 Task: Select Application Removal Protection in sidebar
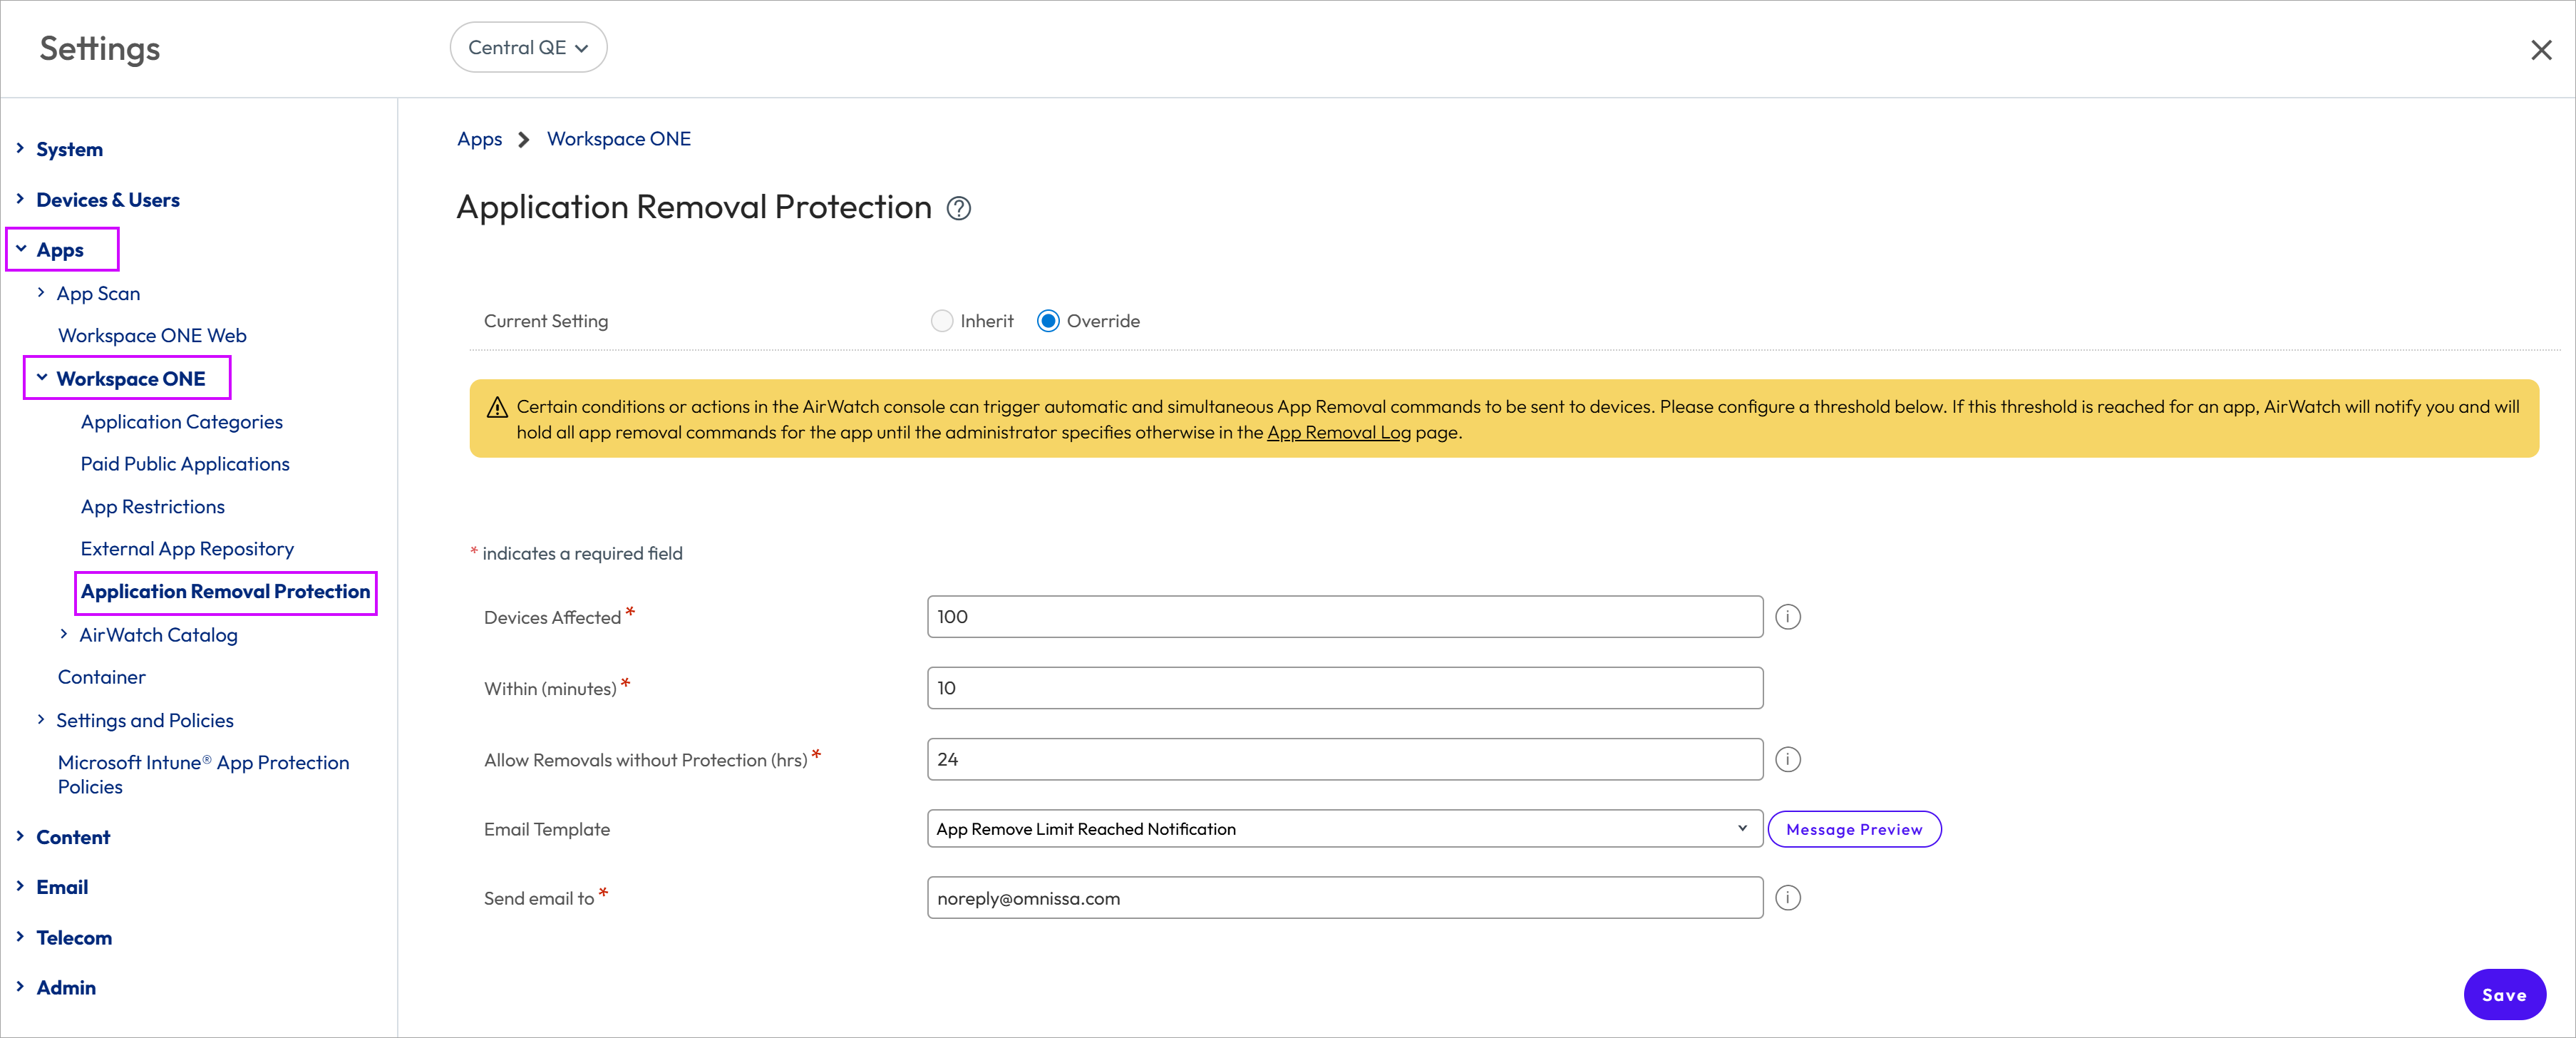point(226,592)
